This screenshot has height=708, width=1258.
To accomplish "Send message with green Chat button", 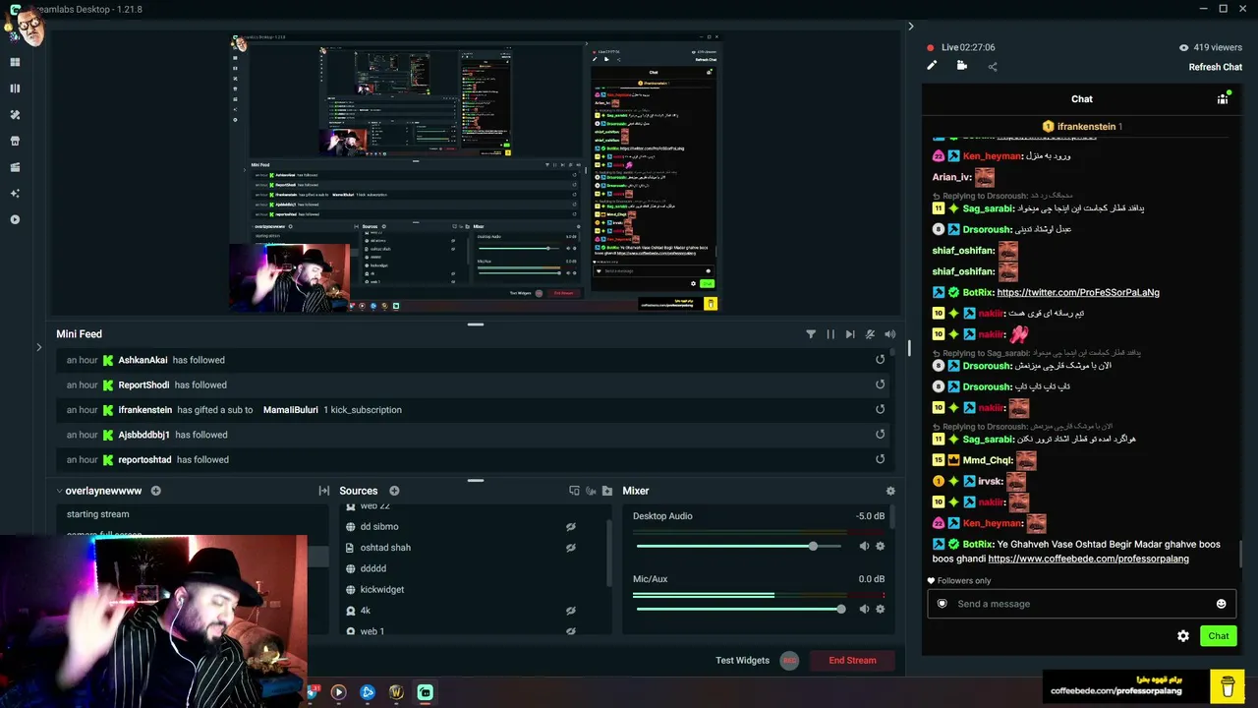I will pyautogui.click(x=1219, y=635).
